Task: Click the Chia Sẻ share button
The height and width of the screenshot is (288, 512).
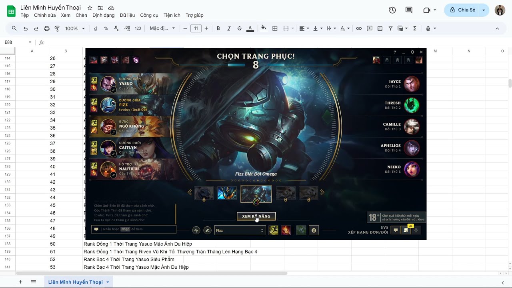Action: pyautogui.click(x=462, y=10)
